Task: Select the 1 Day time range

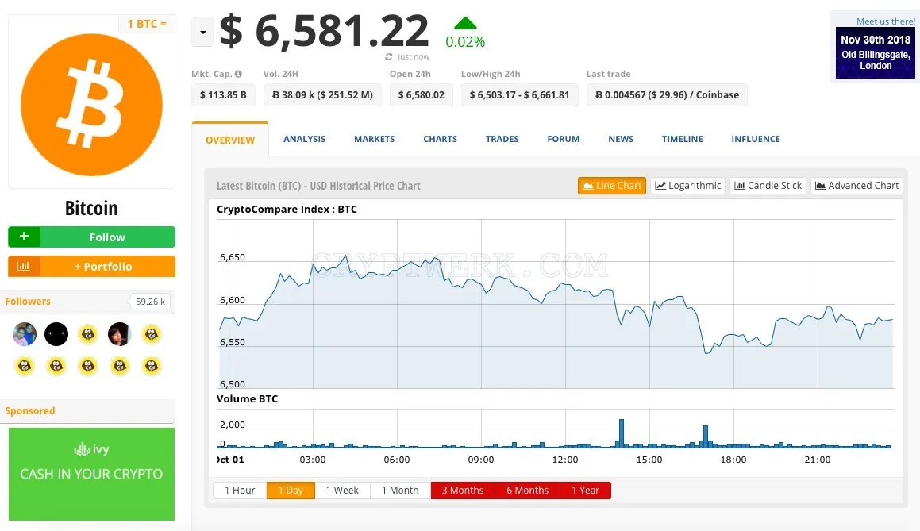Action: 291,491
